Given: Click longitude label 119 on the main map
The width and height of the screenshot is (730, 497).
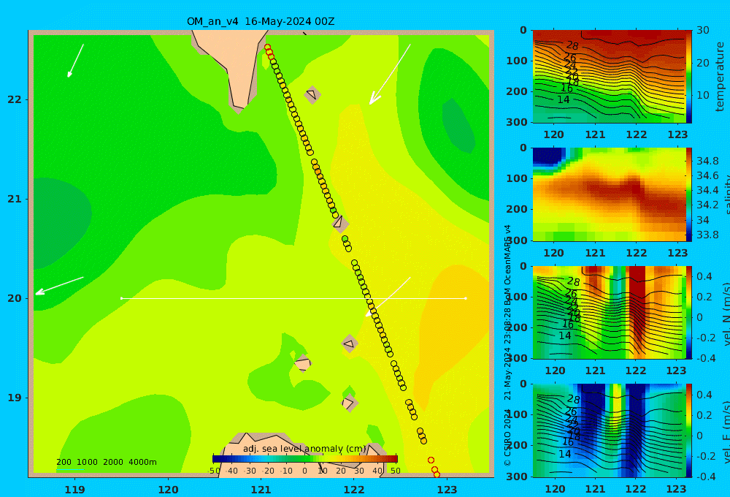Looking at the screenshot, I should (74, 490).
